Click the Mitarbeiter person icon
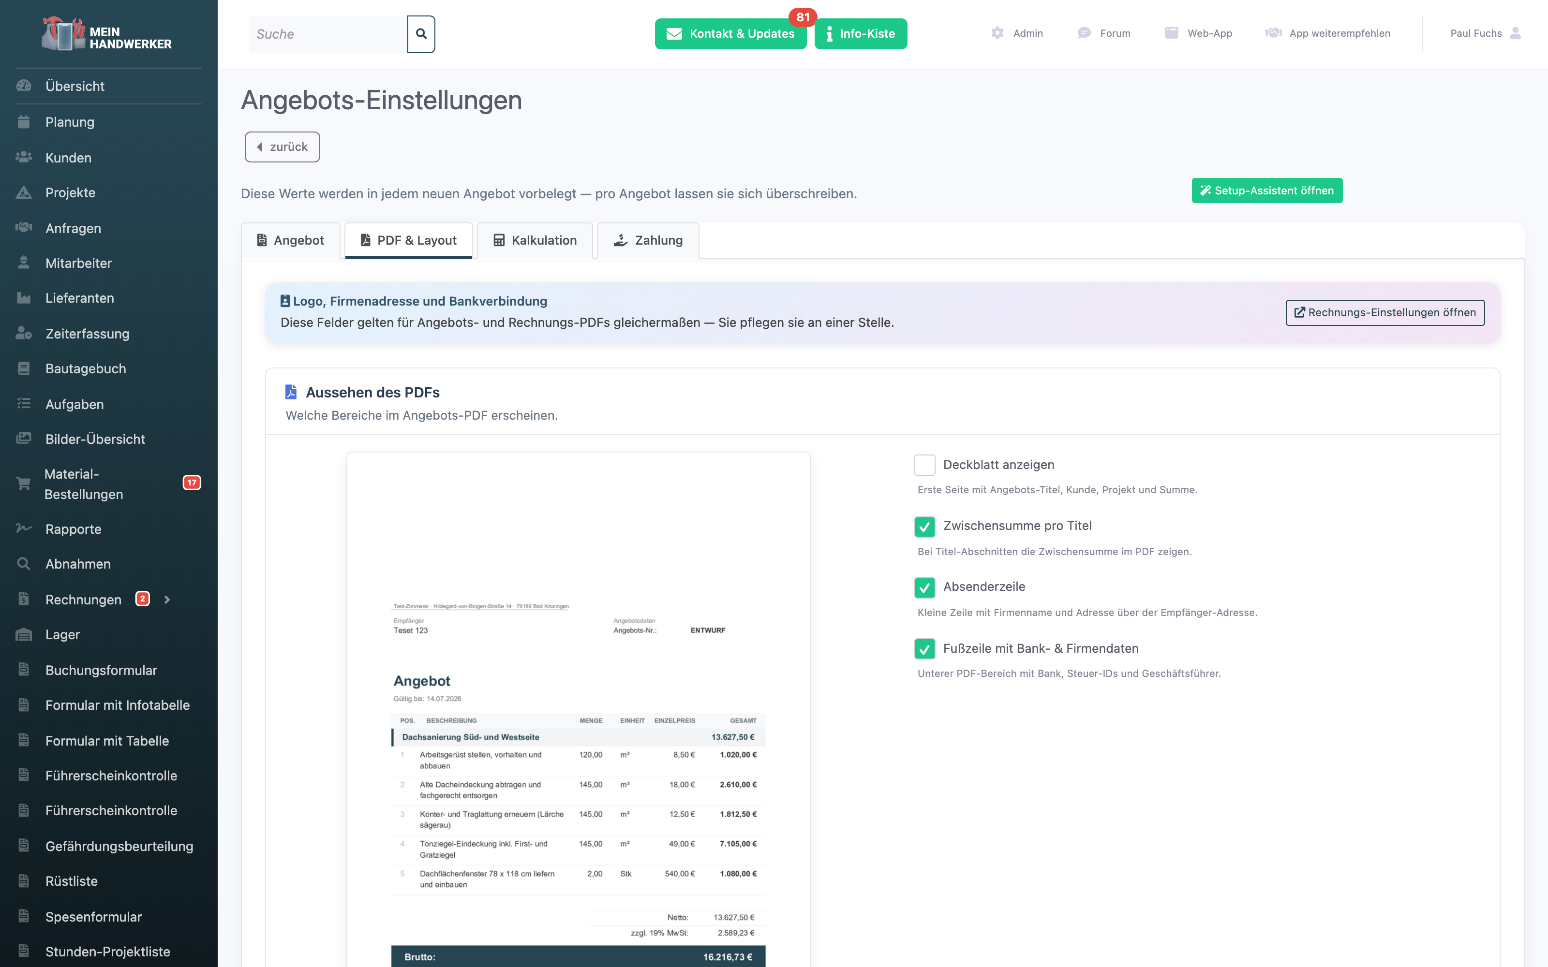 (24, 263)
